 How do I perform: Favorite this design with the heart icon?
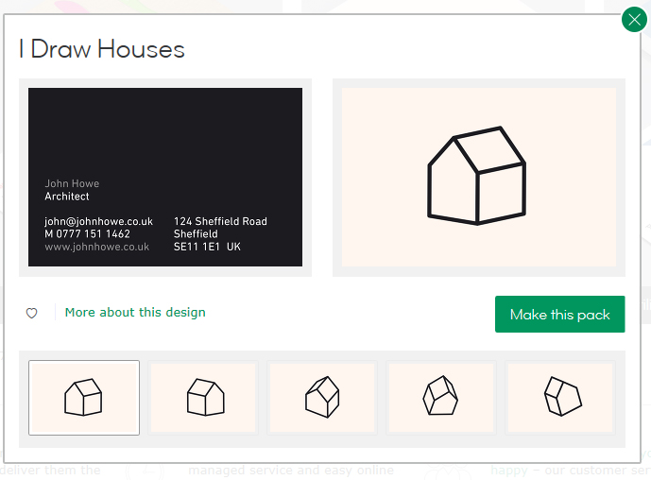tap(31, 313)
